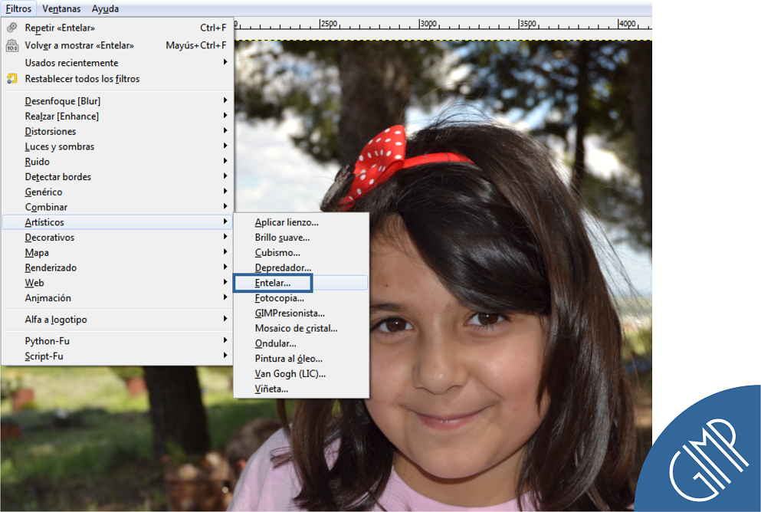Open the Filtros menu

click(x=18, y=8)
